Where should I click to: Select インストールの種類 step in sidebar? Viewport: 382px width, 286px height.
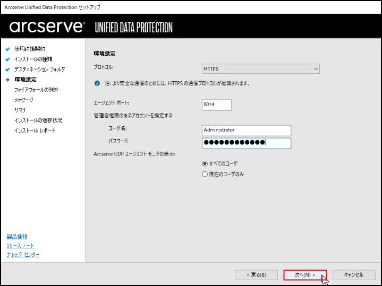[33, 59]
